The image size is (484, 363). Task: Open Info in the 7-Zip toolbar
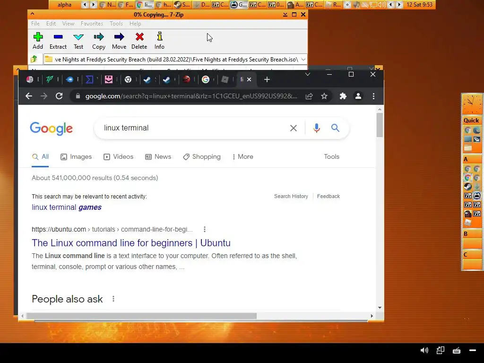pos(159,41)
